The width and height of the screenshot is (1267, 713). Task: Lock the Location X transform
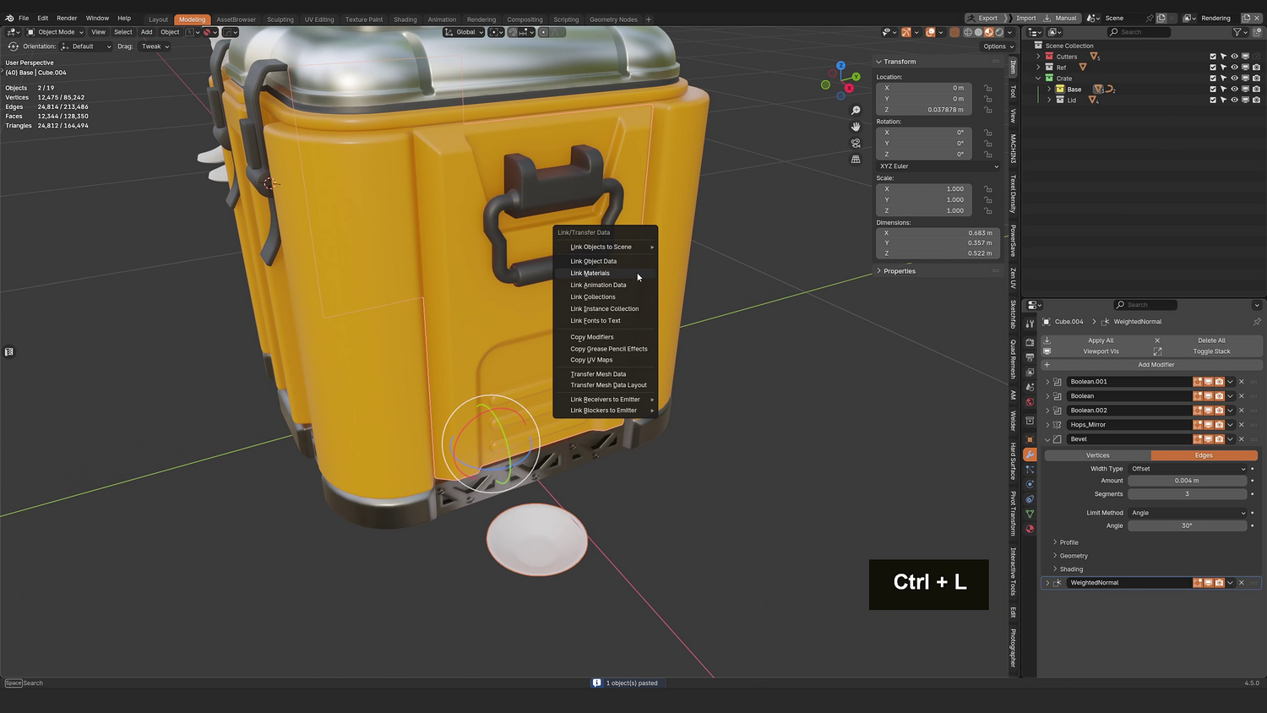(987, 88)
